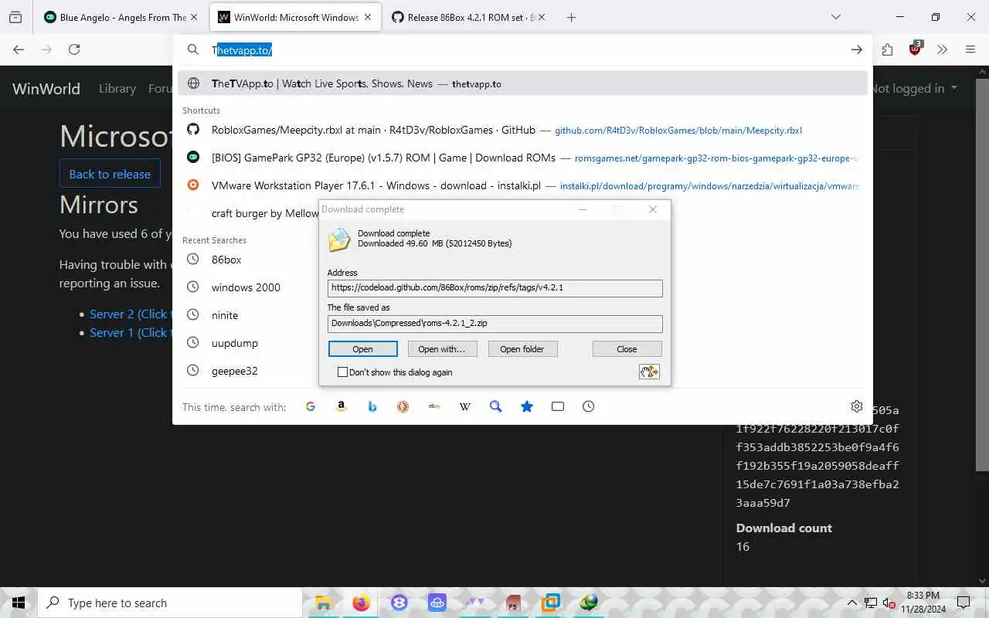989x618 pixels.
Task: Click the Open folder button
Action: 522,349
